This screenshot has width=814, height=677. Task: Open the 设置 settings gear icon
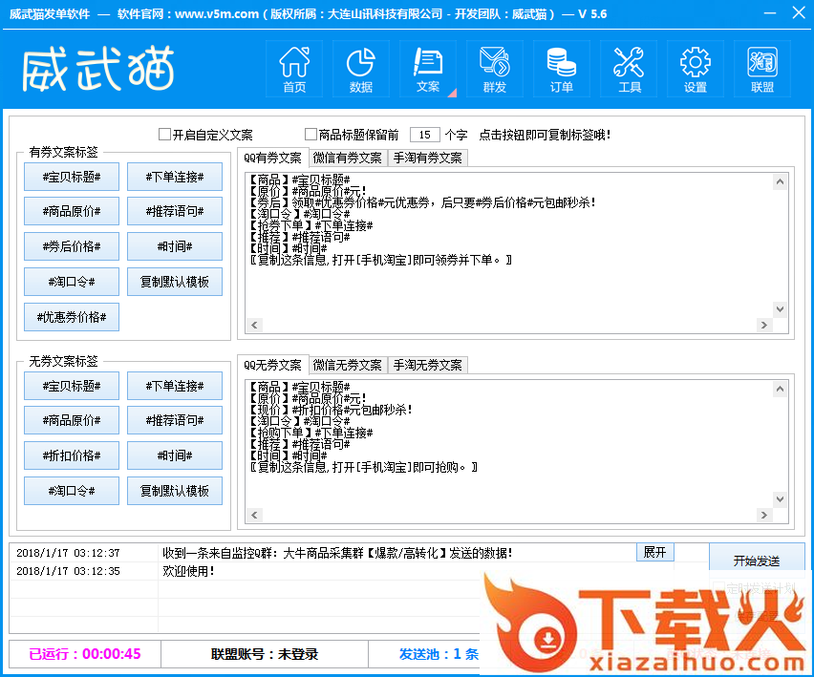point(696,69)
